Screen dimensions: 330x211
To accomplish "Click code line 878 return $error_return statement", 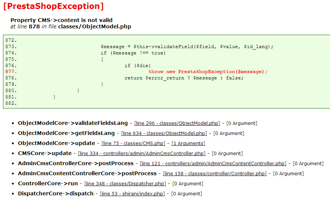I will point(184,78).
